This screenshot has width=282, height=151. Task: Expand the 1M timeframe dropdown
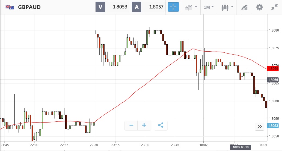click(x=209, y=7)
